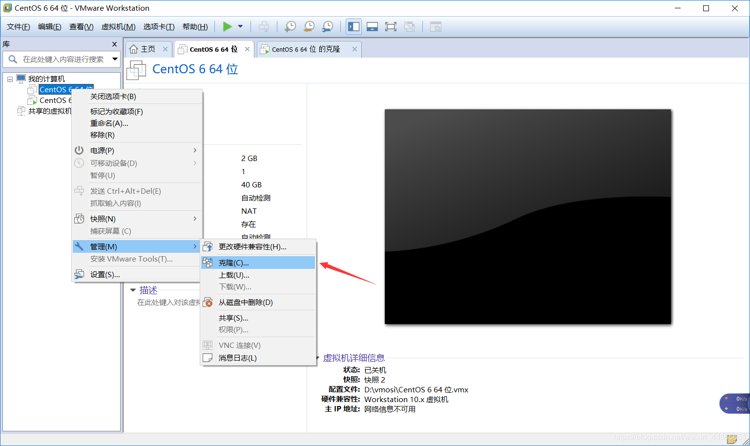Open the library search dropdown arrow

(115, 59)
